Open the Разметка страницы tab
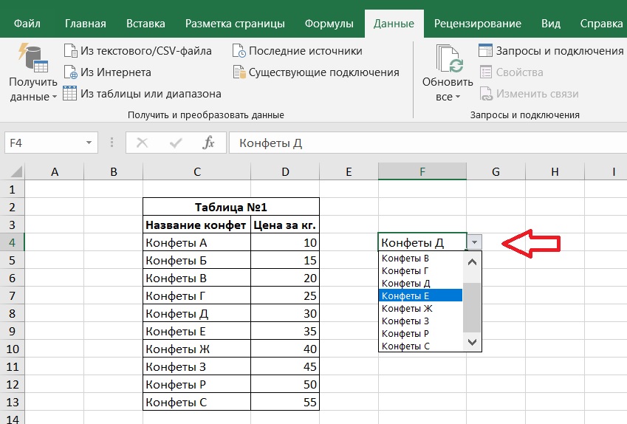This screenshot has height=424, width=627. tap(235, 24)
